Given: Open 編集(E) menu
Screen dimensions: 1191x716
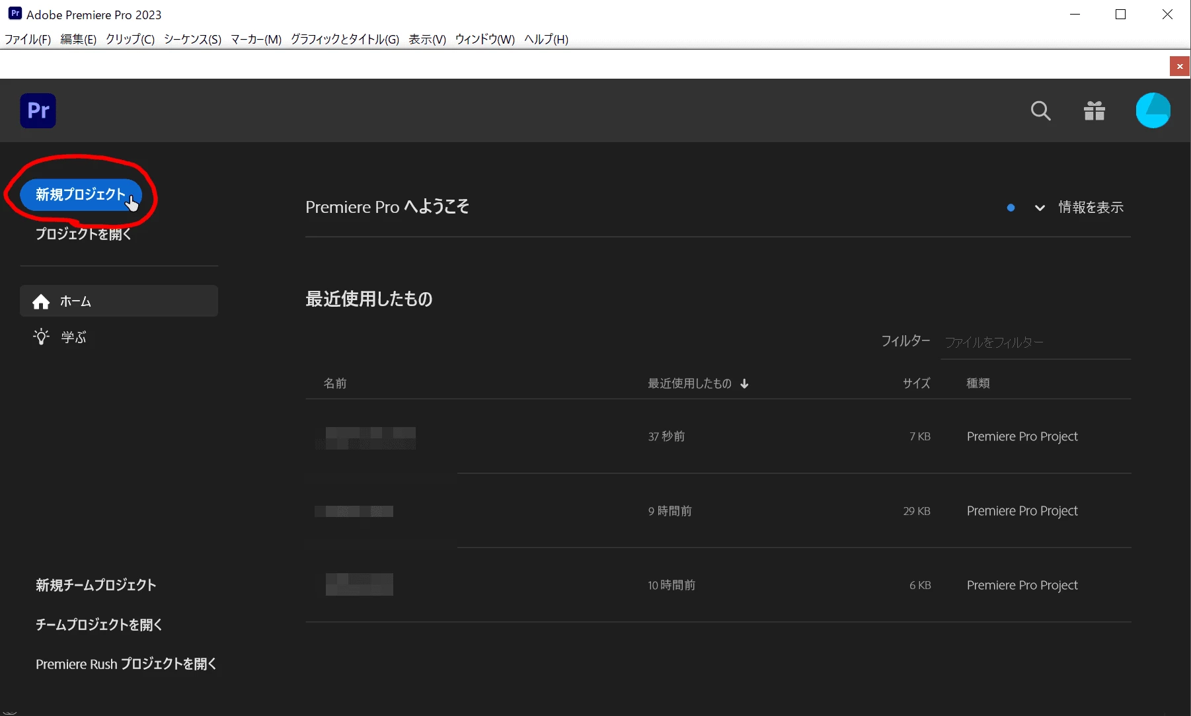Looking at the screenshot, I should (78, 39).
